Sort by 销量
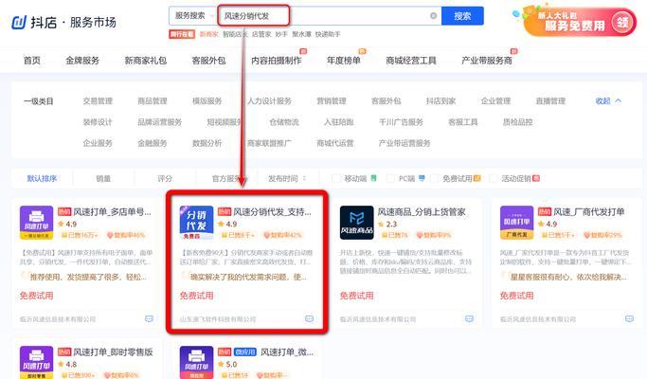Screen dimensions: 647x379 (x=103, y=178)
